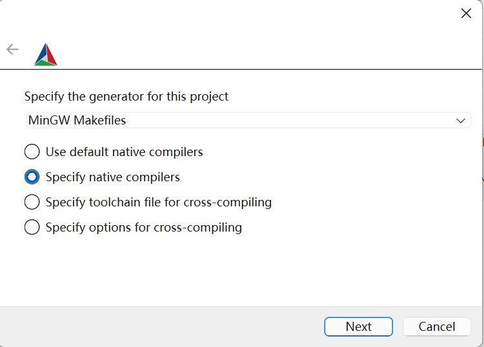Click the CMake triangle logo

coord(46,54)
